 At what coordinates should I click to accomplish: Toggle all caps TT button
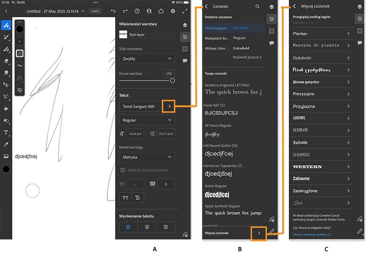[x=126, y=198]
